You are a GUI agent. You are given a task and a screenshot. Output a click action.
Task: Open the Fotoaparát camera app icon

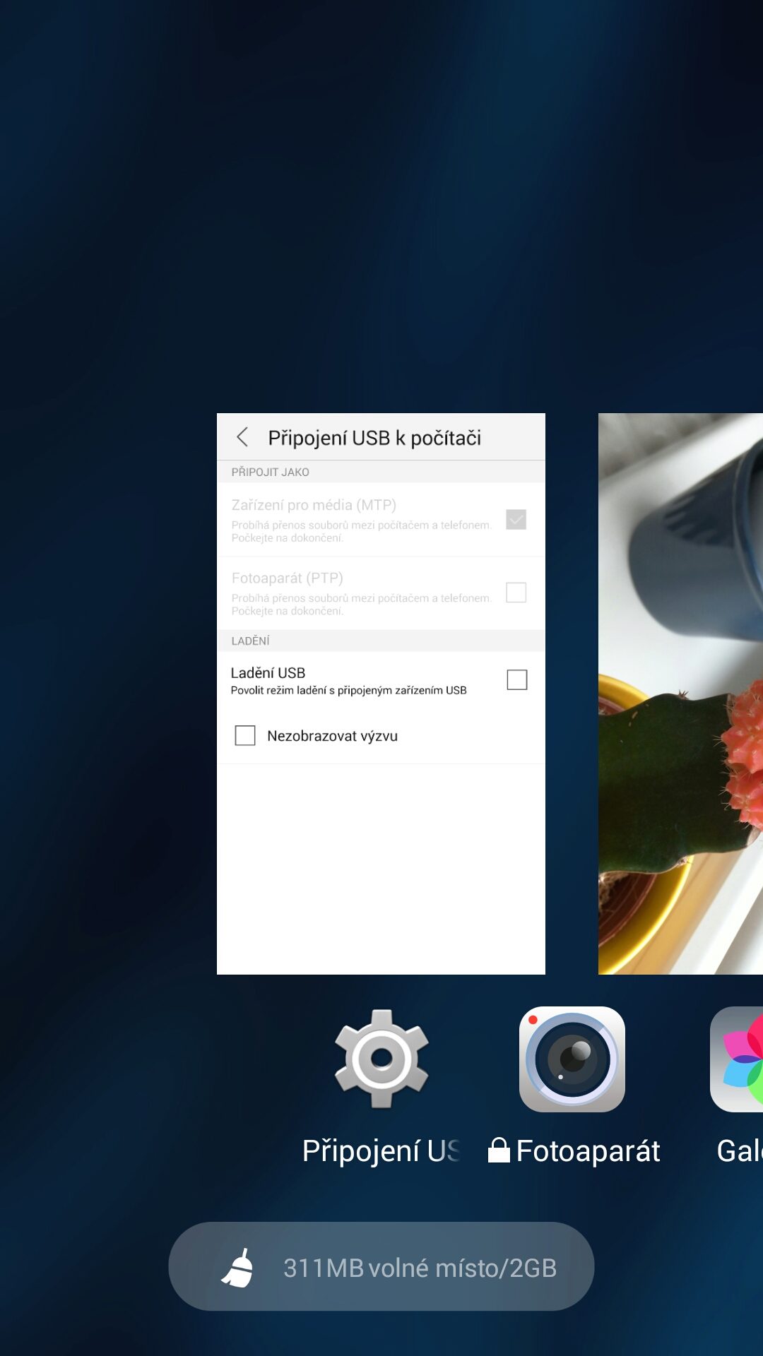click(572, 1059)
